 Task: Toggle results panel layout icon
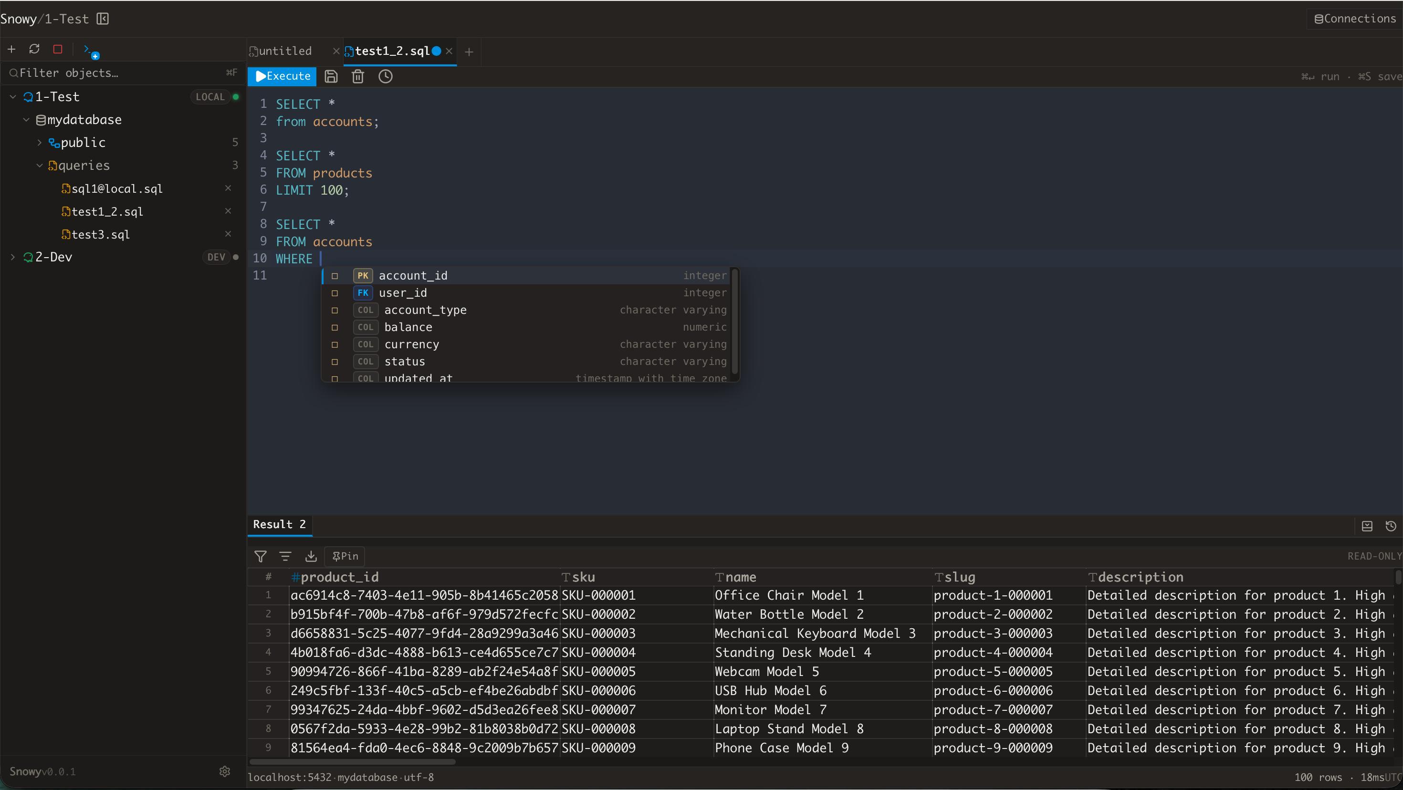tap(1367, 526)
